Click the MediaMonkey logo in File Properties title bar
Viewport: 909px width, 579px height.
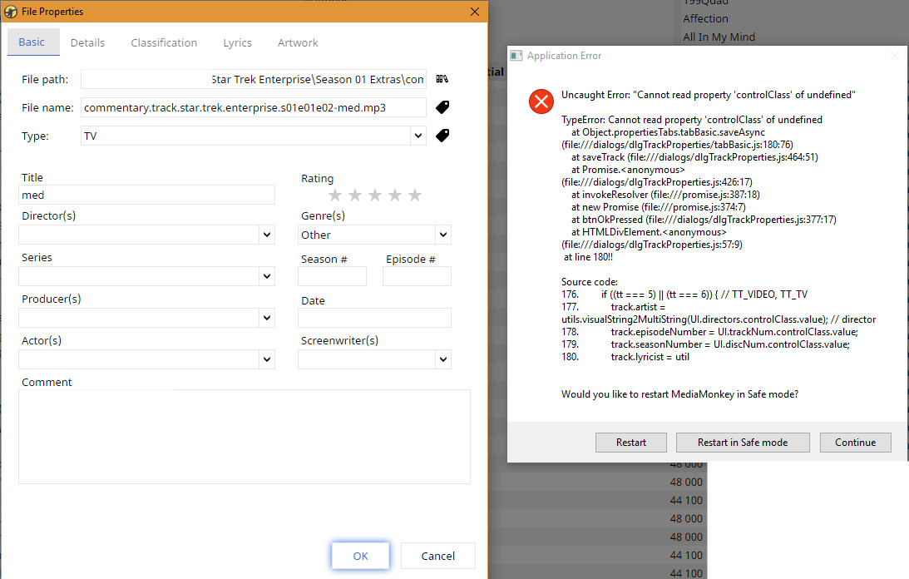[12, 12]
